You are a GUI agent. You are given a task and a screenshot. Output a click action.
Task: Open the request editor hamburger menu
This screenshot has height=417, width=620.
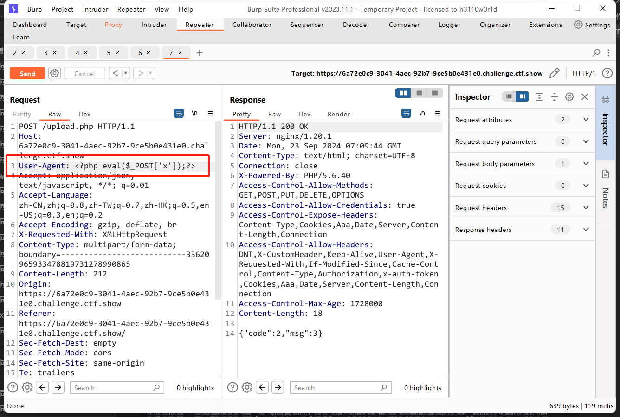click(210, 113)
